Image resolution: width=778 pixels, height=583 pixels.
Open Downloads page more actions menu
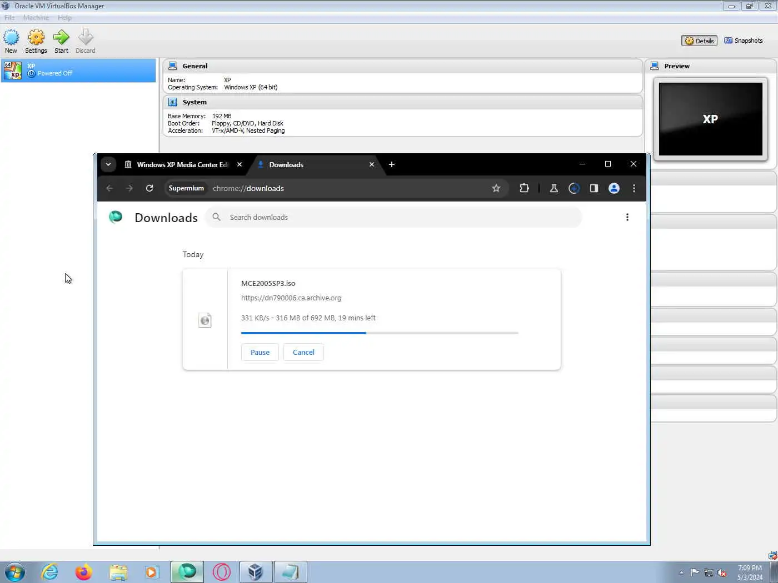pyautogui.click(x=627, y=217)
